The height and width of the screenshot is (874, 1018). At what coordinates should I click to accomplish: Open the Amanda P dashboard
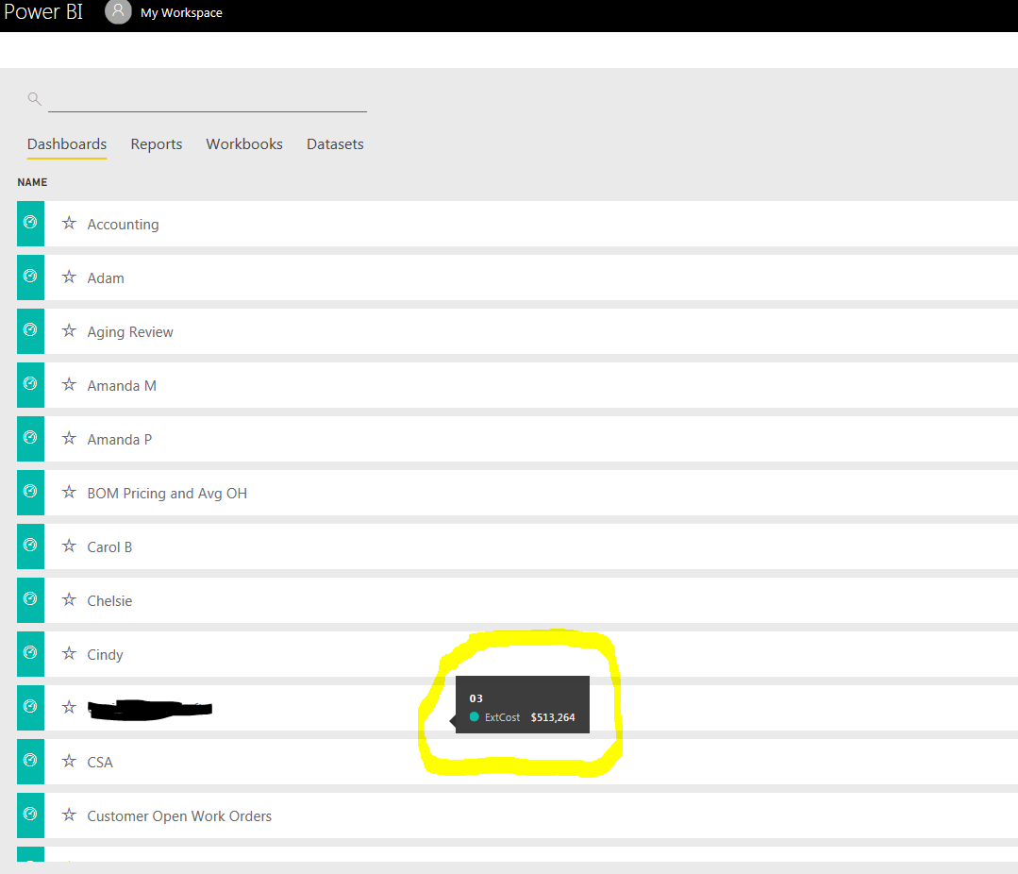tap(120, 440)
